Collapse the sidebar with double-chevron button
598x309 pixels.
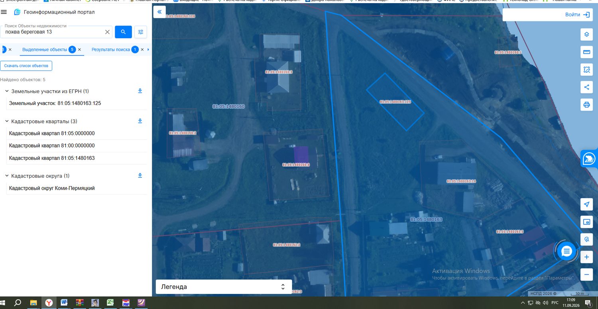(159, 12)
